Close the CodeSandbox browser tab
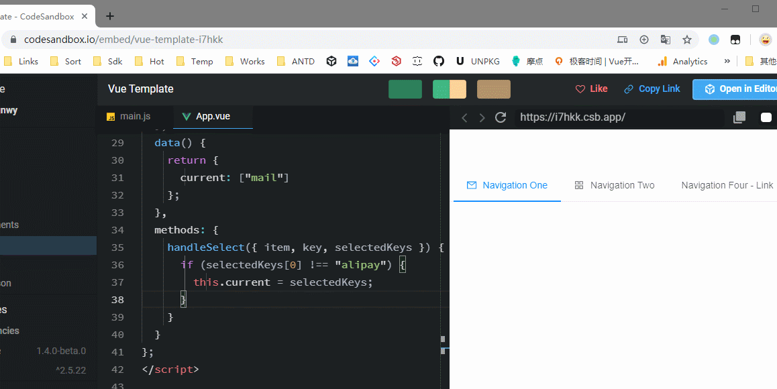The width and height of the screenshot is (777, 389). tap(85, 16)
